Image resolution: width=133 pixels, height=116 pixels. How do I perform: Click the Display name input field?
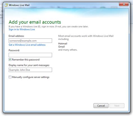tap(30, 70)
